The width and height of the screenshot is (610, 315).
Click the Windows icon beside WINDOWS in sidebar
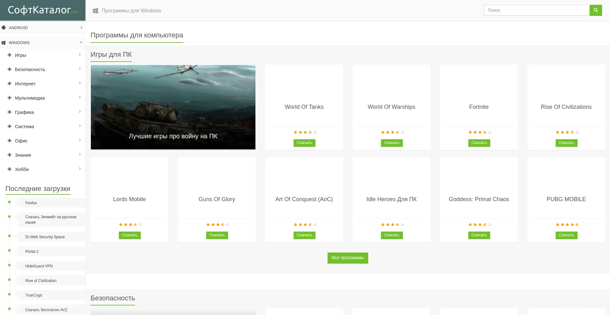point(4,43)
